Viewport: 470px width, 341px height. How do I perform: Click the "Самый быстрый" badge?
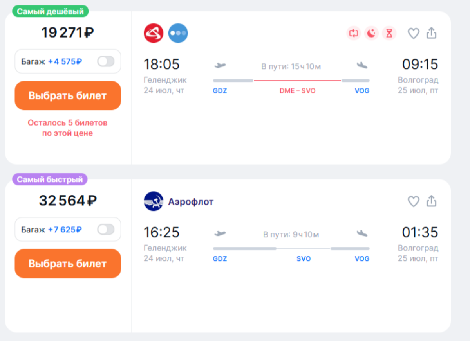(x=50, y=179)
